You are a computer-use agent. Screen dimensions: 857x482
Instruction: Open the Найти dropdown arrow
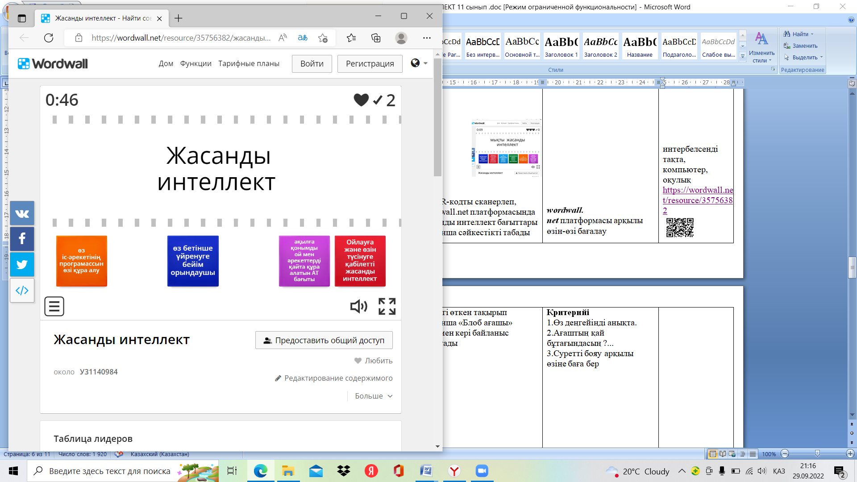[812, 34]
